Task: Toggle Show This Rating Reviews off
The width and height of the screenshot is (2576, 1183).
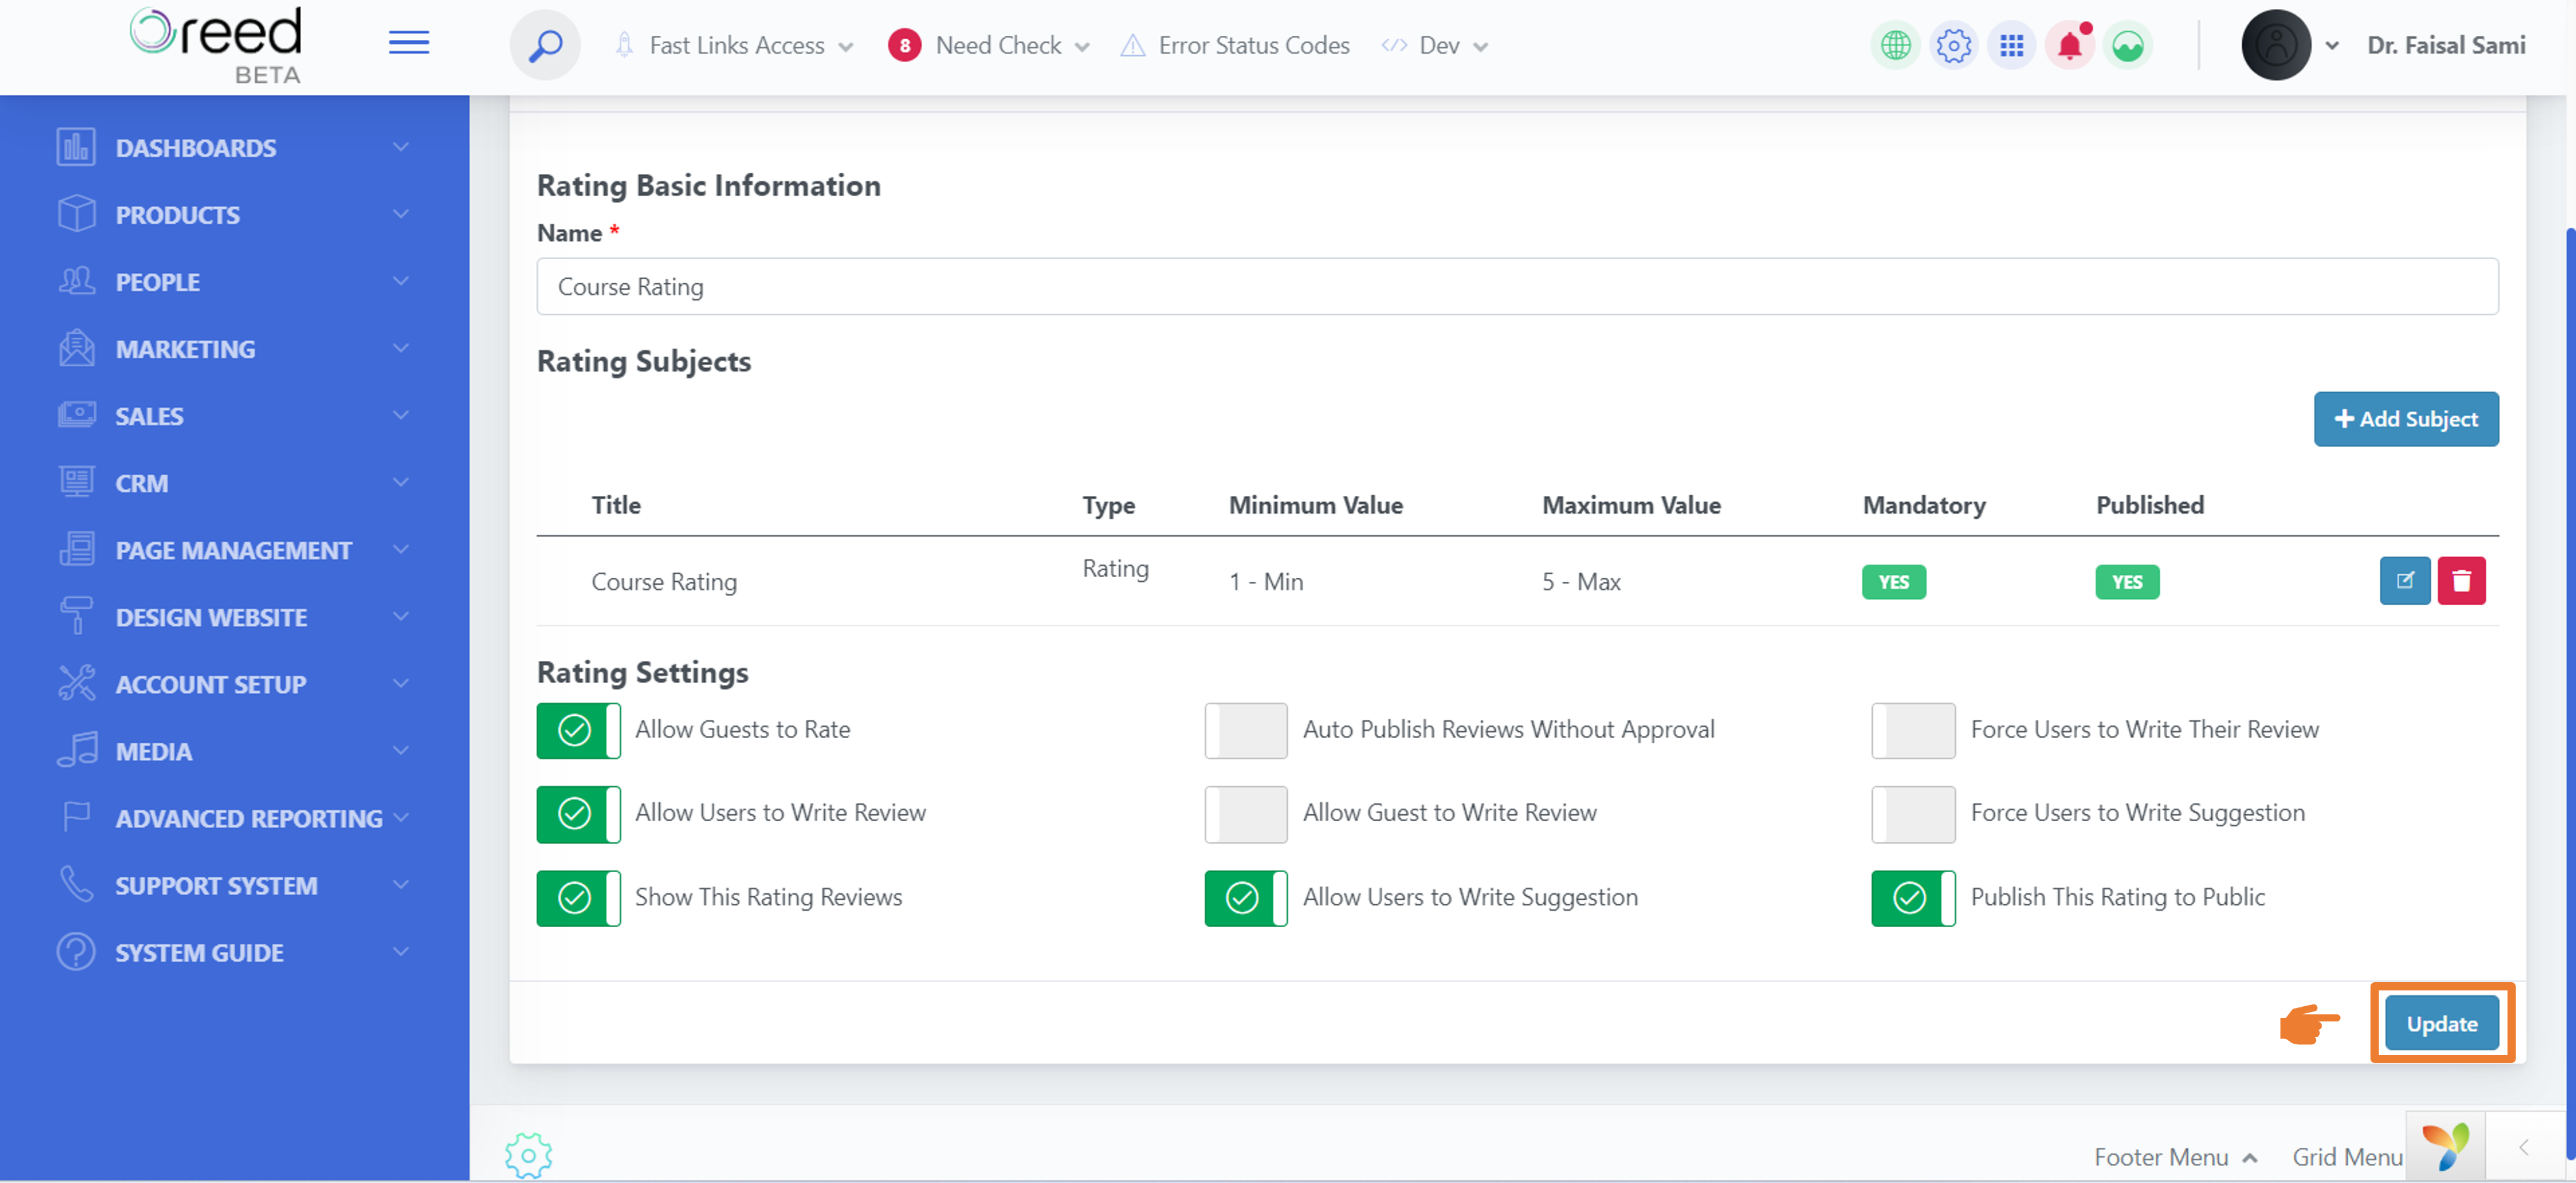Action: pos(578,897)
